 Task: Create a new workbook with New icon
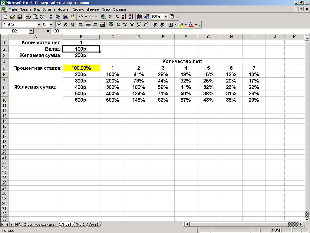(x=6, y=17)
